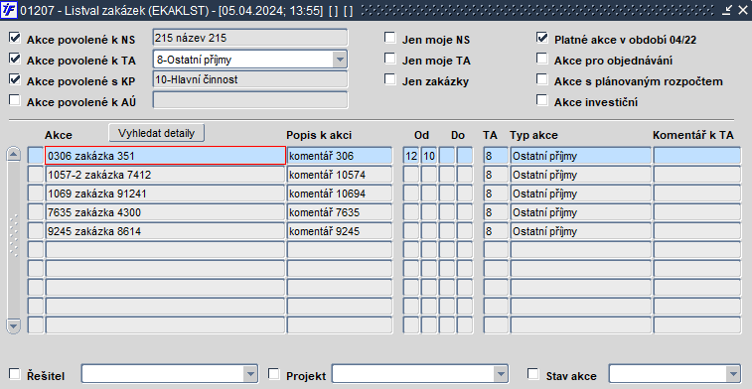Click the row selector box beside 1069 zakázka
The height and width of the screenshot is (389, 752).
[36, 194]
